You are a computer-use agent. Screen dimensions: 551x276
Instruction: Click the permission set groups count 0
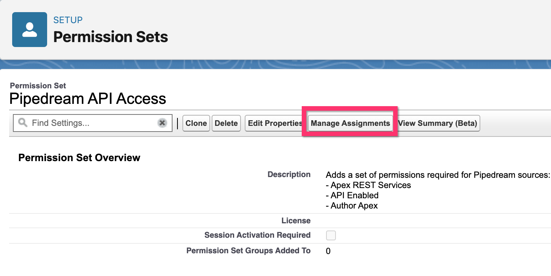point(328,251)
